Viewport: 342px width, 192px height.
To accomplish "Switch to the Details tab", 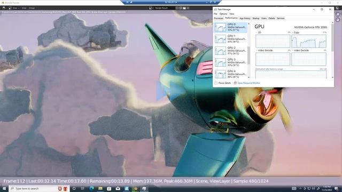I will pos(271,18).
